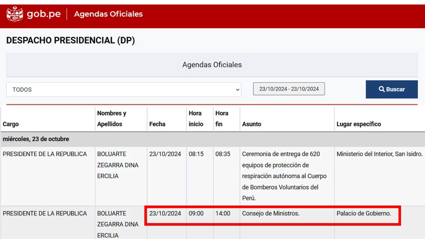Select the Hora inicio column header

[196, 119]
